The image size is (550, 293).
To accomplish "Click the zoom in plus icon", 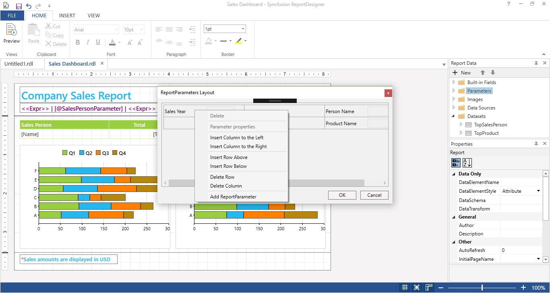I will [x=523, y=288].
